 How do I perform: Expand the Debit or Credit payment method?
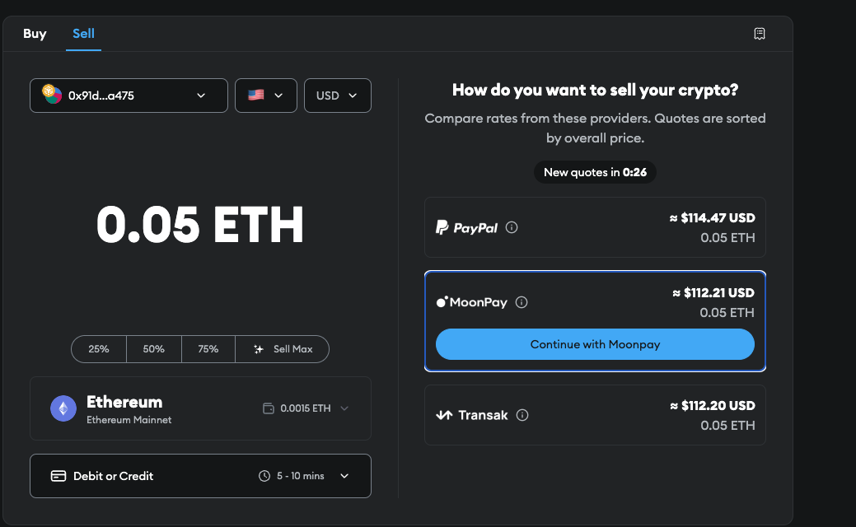coord(344,475)
